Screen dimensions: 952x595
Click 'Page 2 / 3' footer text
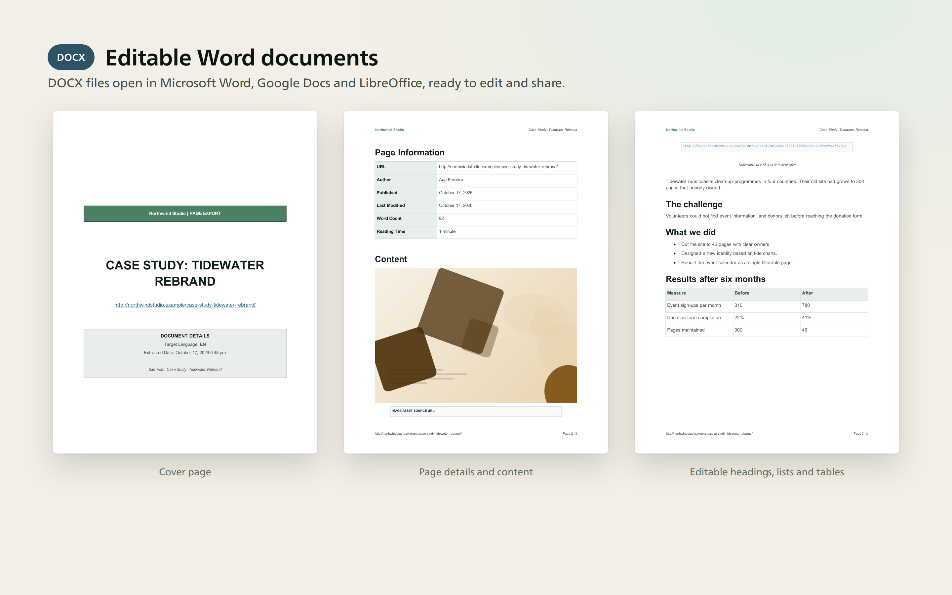pos(570,434)
